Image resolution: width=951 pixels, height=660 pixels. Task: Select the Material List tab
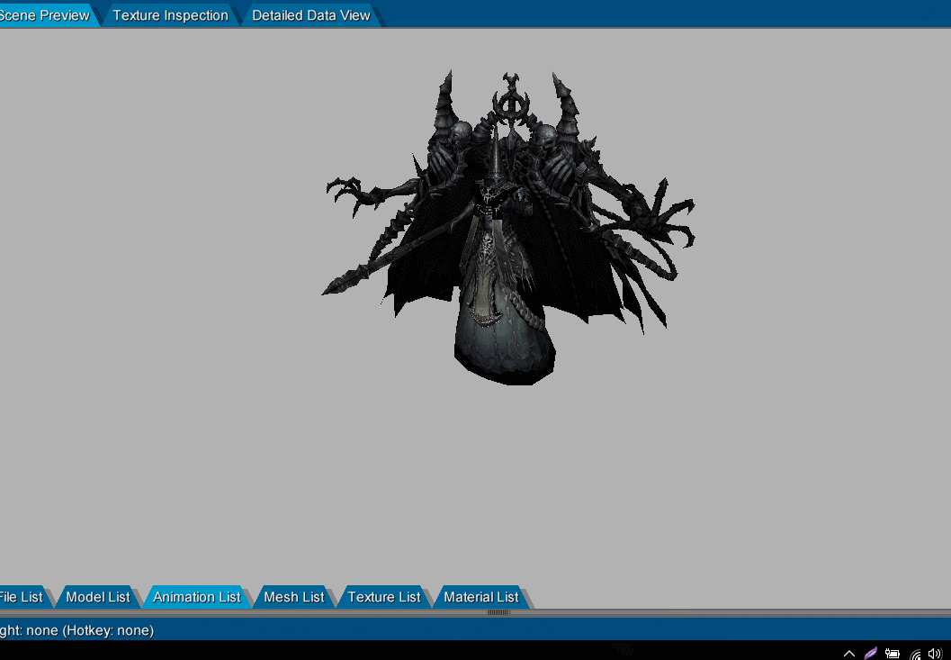[481, 597]
